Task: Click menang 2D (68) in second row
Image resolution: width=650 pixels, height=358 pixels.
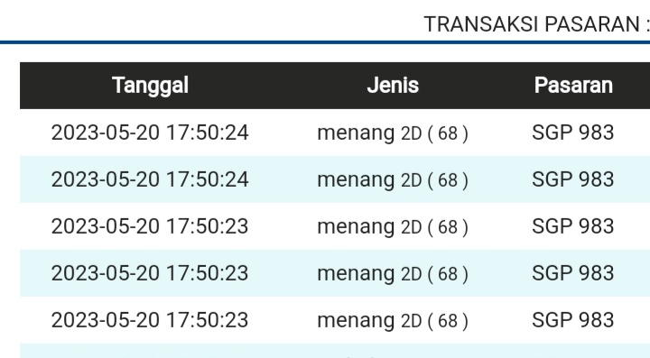Action: [x=393, y=180]
